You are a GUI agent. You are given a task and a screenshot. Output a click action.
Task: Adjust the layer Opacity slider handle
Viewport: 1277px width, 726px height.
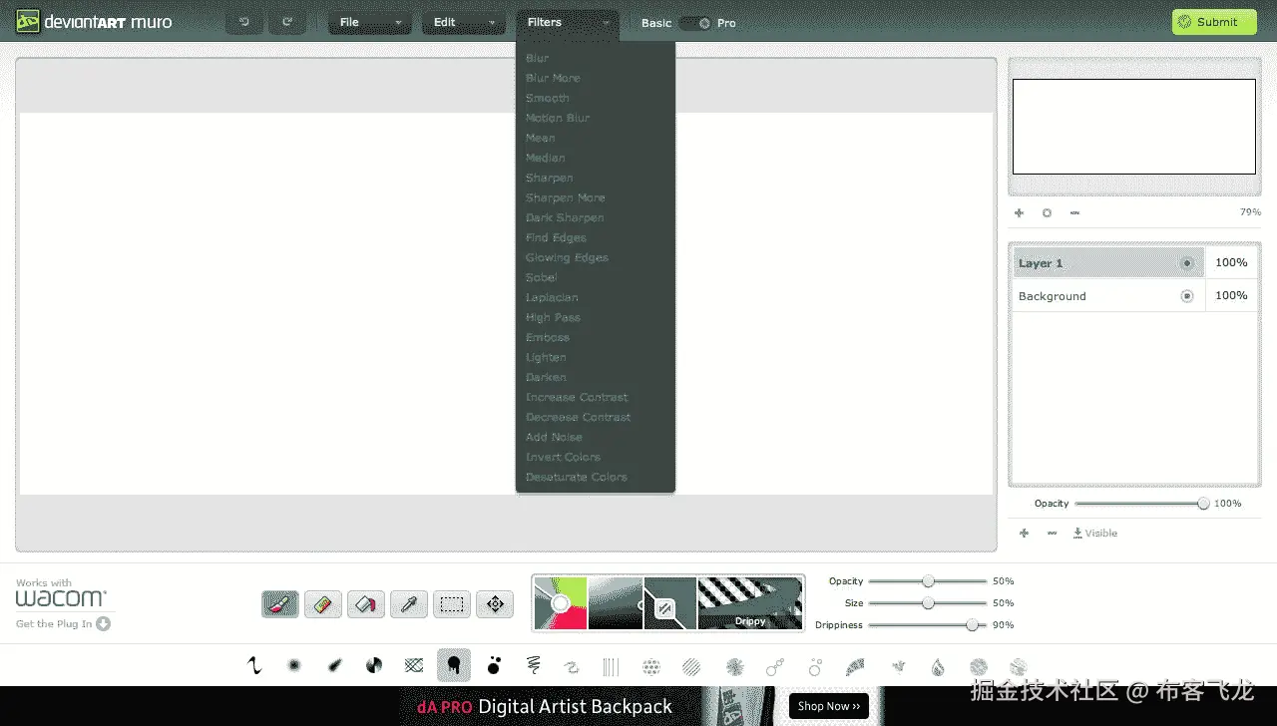[x=1203, y=504]
